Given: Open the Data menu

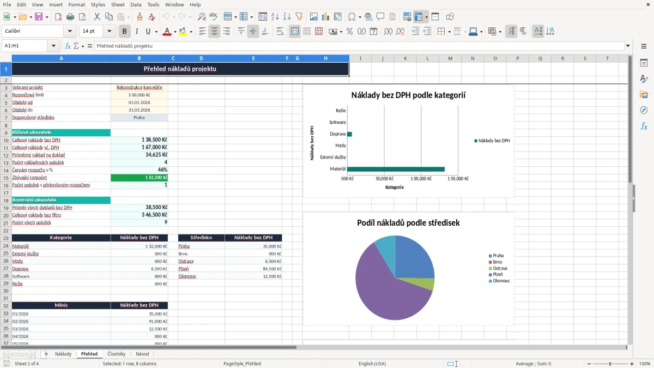Looking at the screenshot, I should (136, 4).
